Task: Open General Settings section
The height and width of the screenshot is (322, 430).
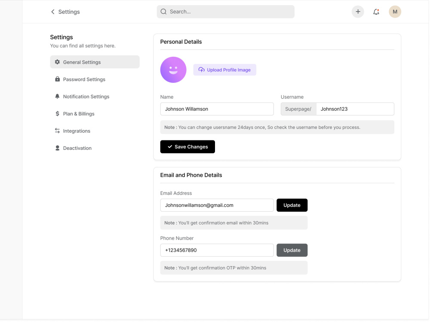Action: (x=95, y=62)
